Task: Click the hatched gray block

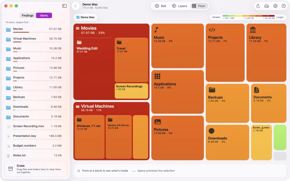Action: click(x=280, y=156)
